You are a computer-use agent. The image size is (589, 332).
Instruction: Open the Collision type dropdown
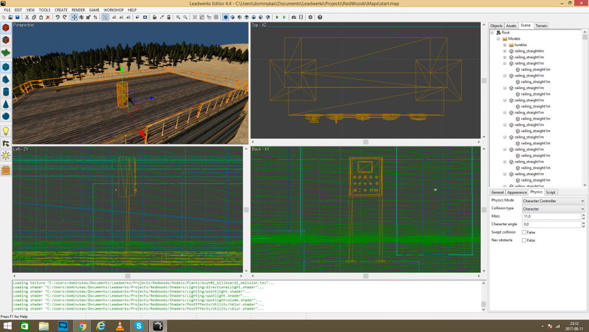point(553,209)
